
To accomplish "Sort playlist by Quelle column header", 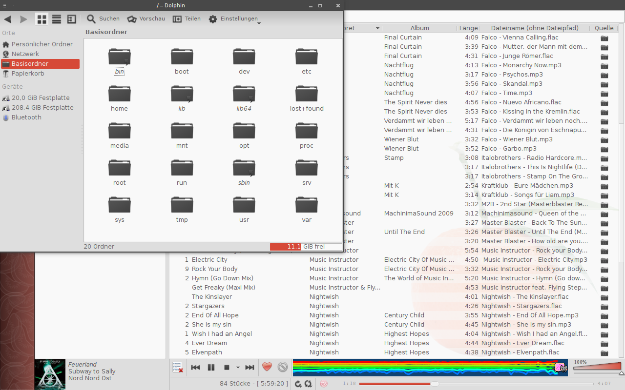I will 604,28.
